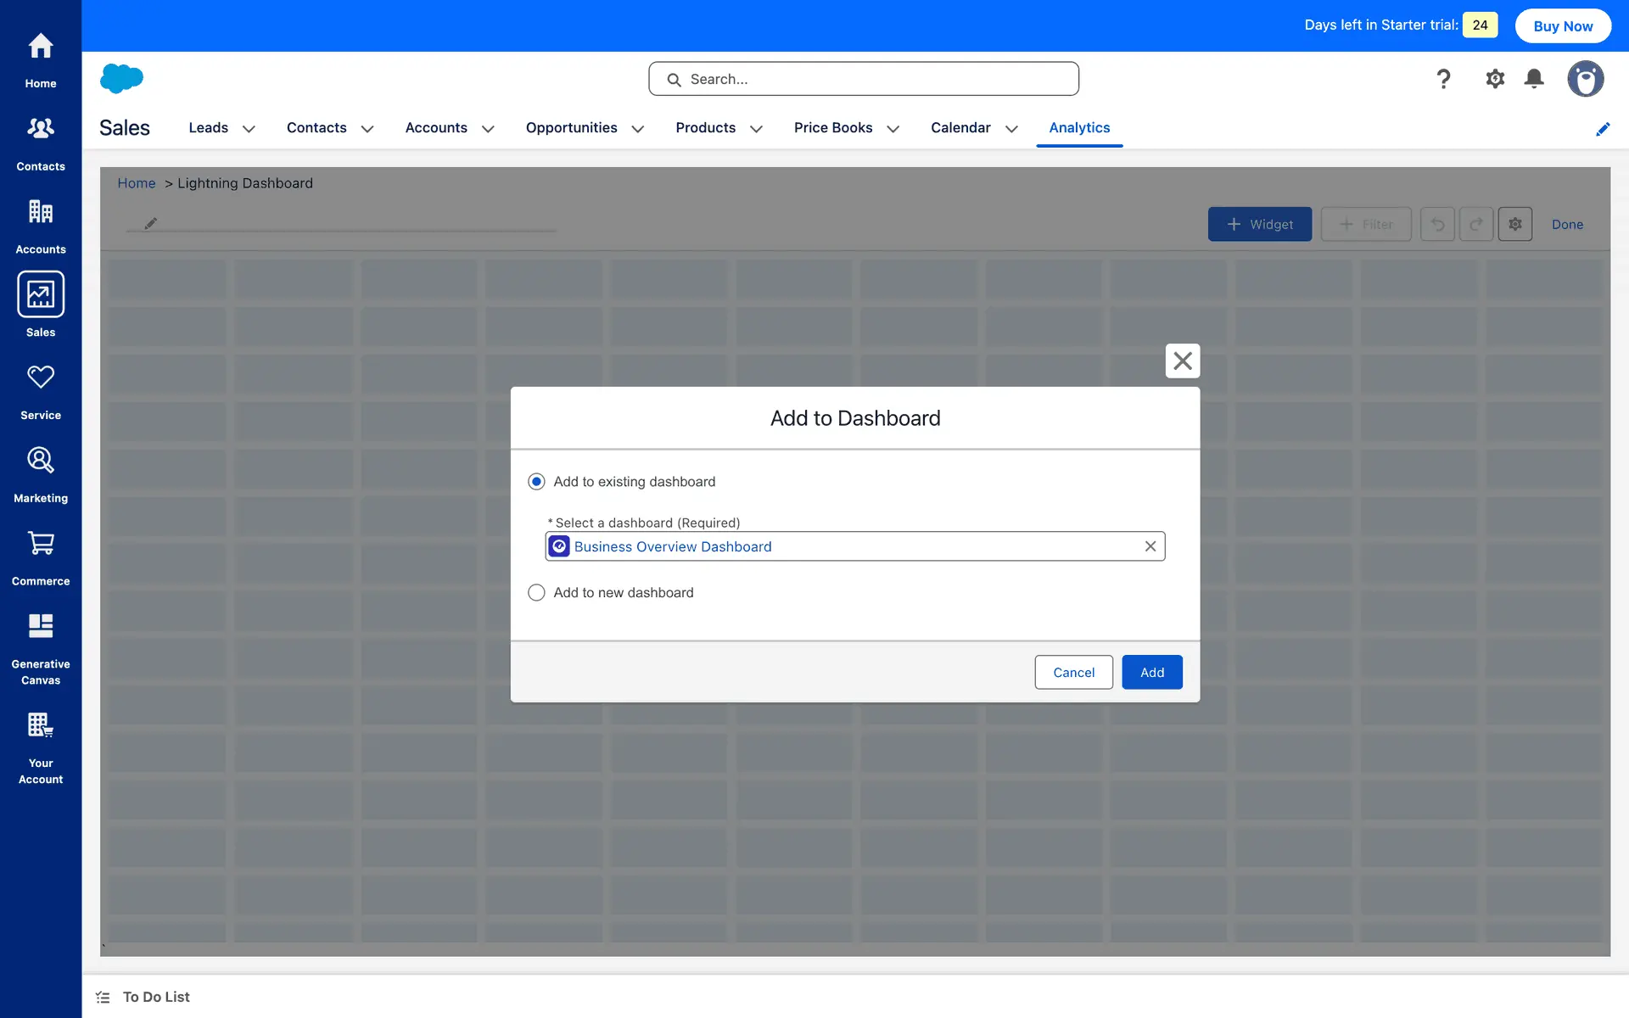Open the Commerce cart icon
This screenshot has width=1629, height=1018.
click(40, 544)
